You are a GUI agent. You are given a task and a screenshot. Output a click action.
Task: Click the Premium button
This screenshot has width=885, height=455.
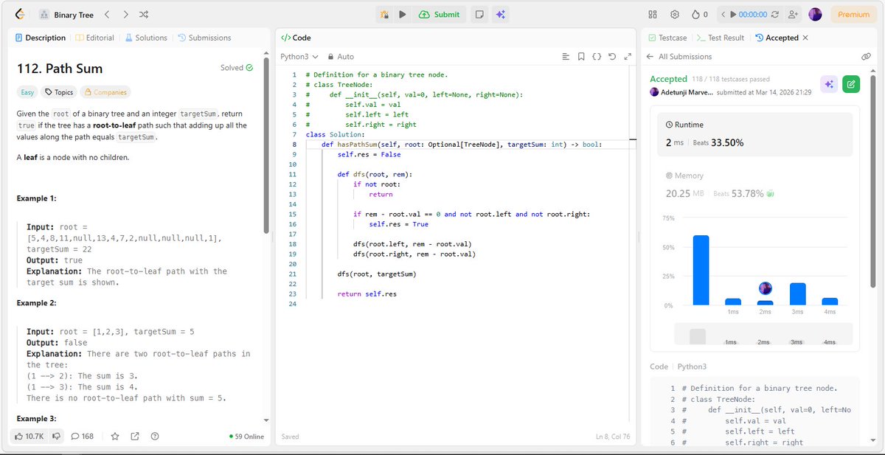tap(853, 14)
